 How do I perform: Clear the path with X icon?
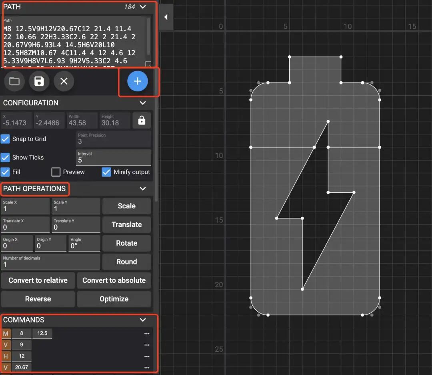pos(64,81)
